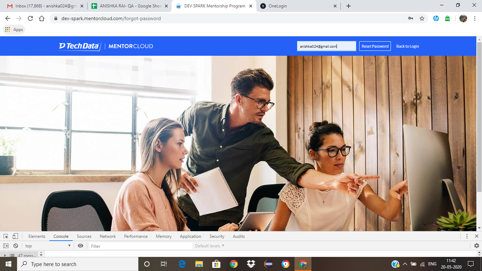This screenshot has height=271, width=482.
Task: Bookmark this page with star icon
Action: click(422, 18)
